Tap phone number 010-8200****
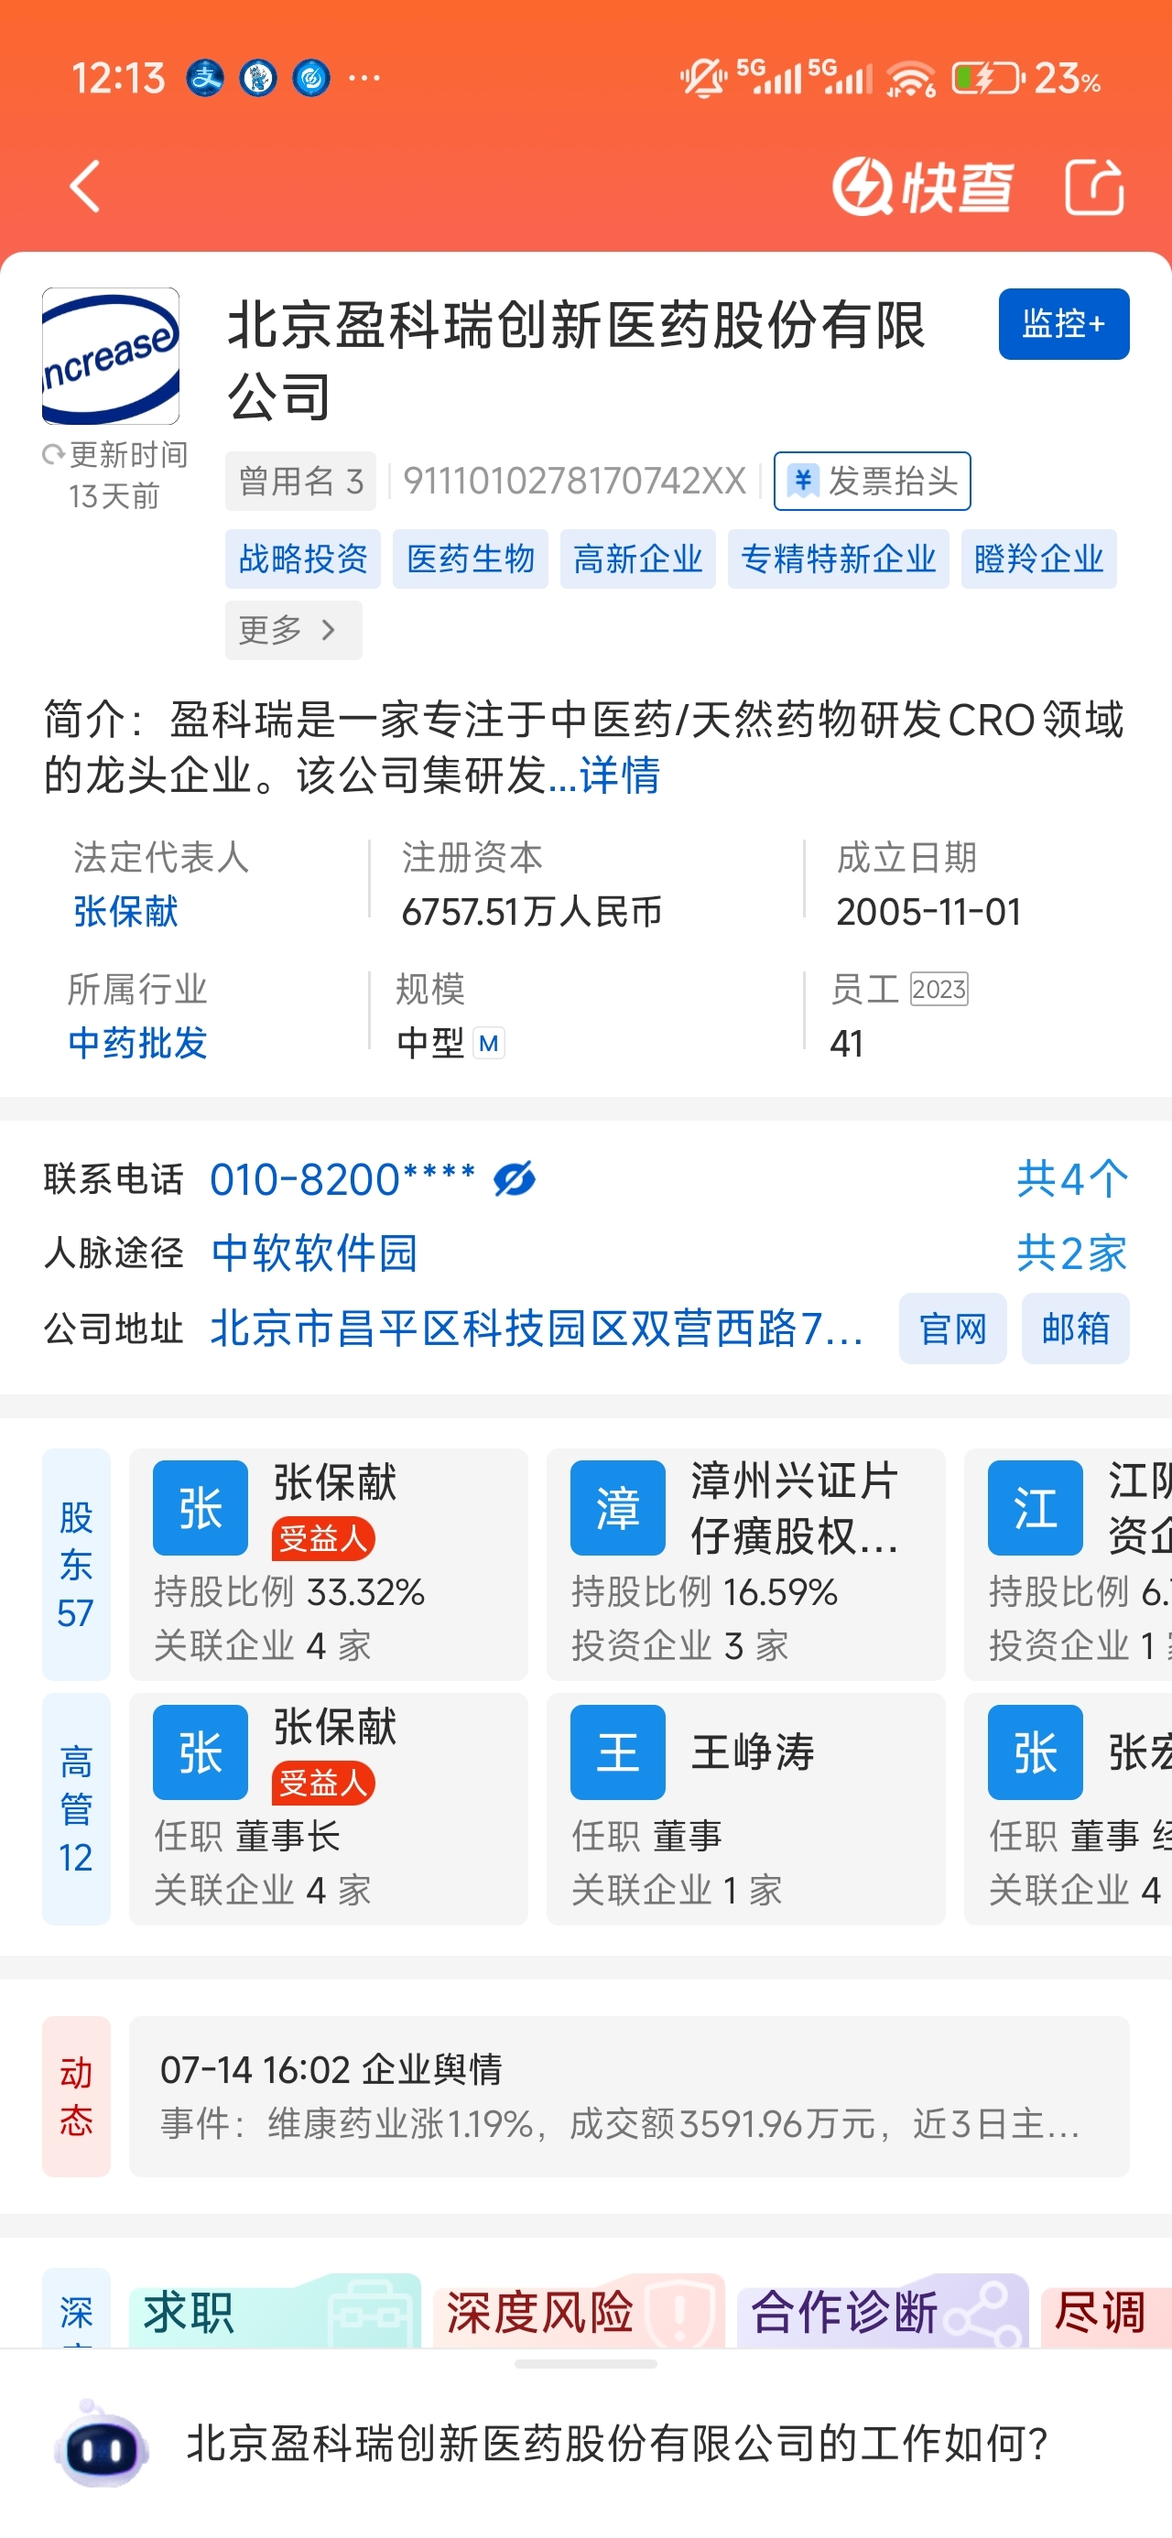Image resolution: width=1172 pixels, height=2538 pixels. 342,1179
